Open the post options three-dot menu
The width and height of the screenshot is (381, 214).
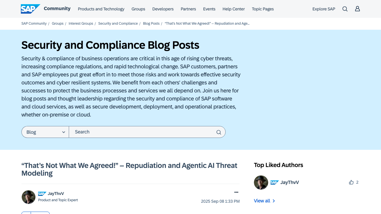236,192
